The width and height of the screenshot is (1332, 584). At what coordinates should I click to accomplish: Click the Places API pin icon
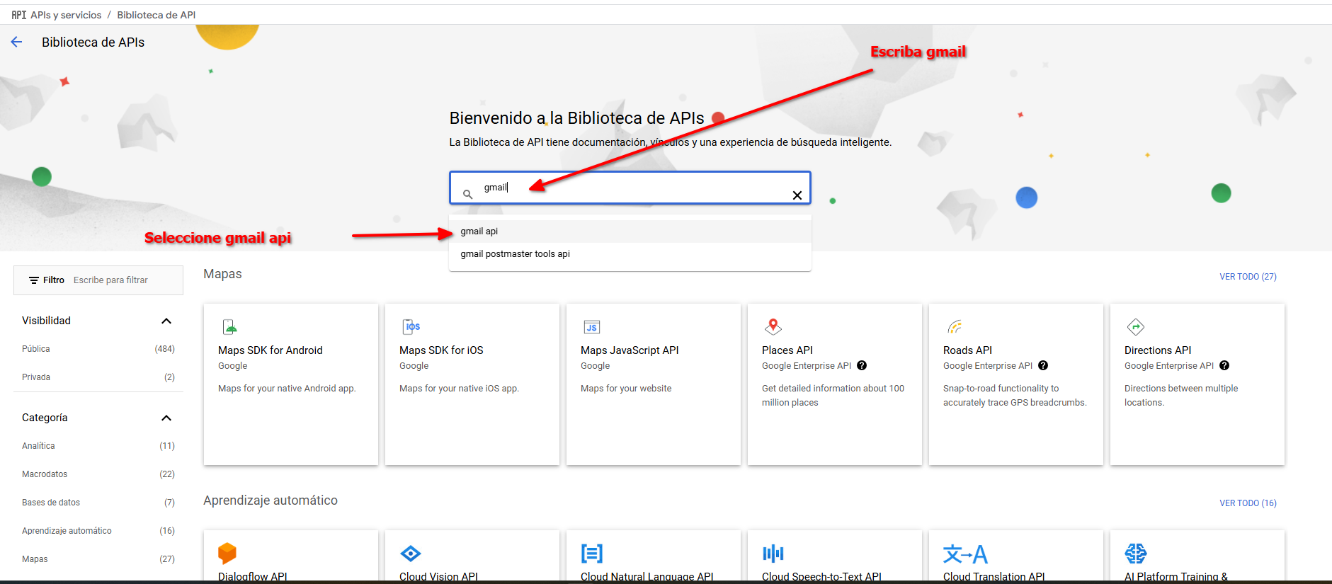point(773,326)
